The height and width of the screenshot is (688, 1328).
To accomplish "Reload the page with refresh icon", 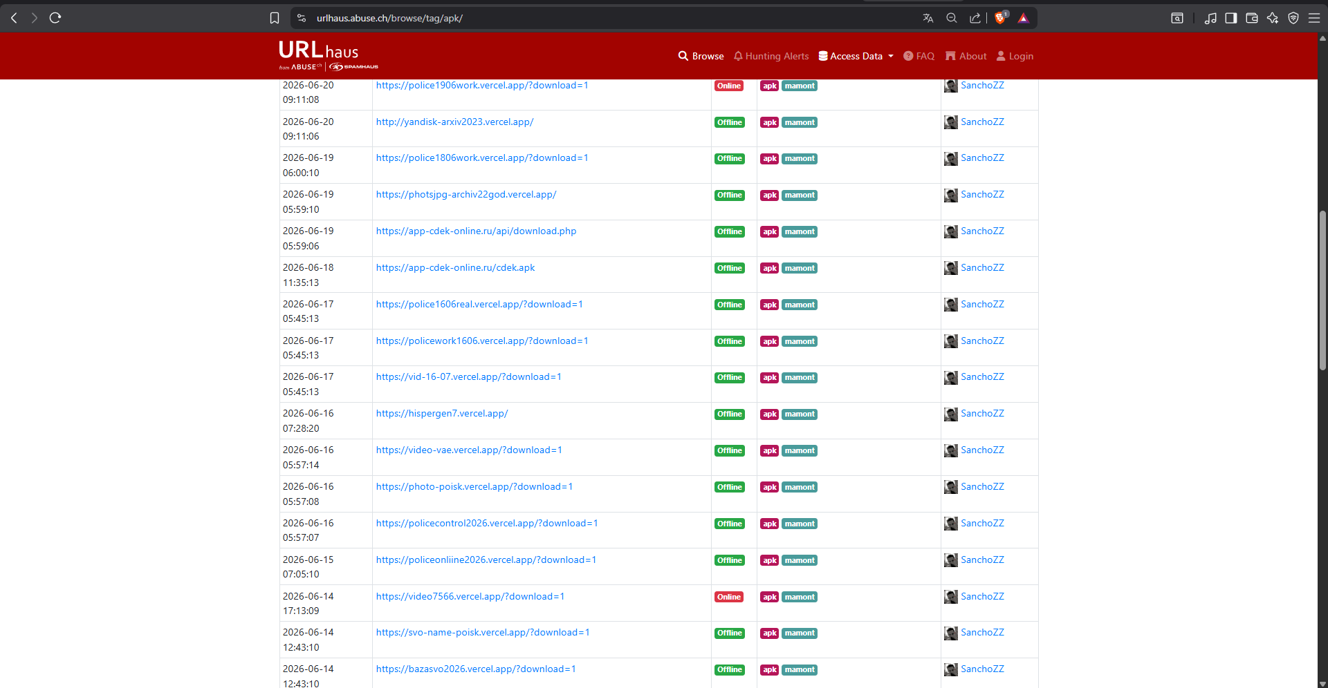I will point(55,18).
